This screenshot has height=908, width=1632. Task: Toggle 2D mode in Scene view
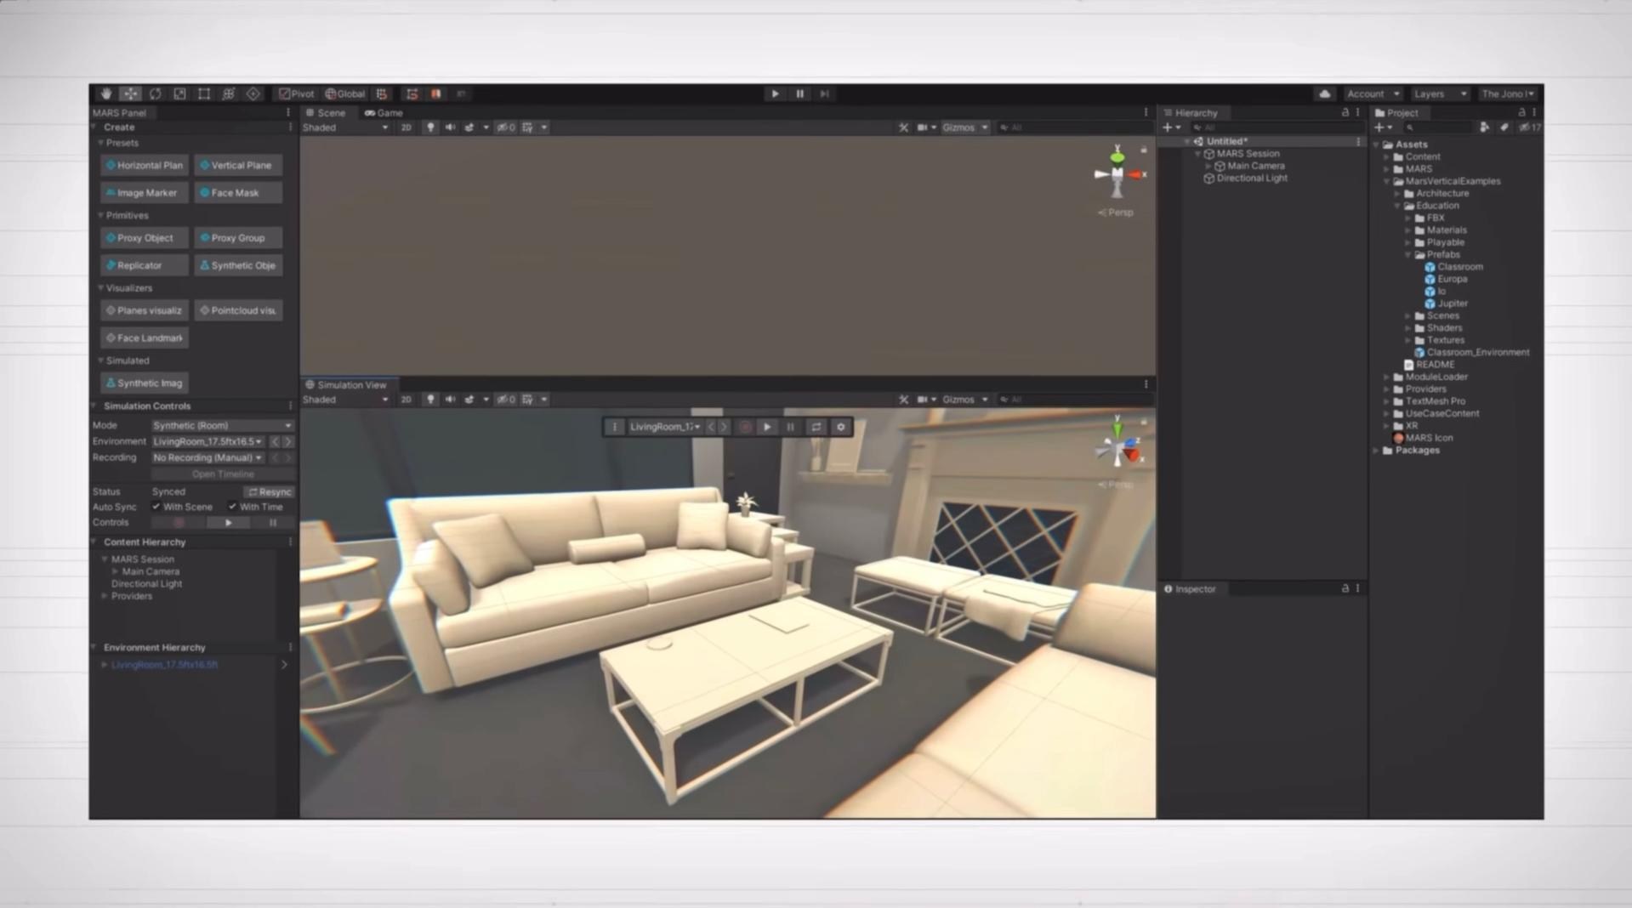[406, 128]
